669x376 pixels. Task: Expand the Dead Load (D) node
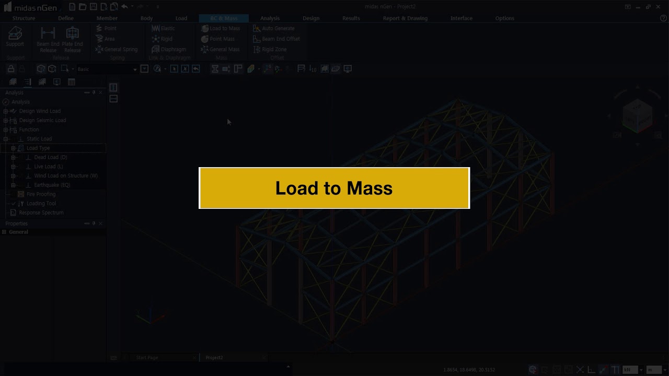[x=14, y=157]
